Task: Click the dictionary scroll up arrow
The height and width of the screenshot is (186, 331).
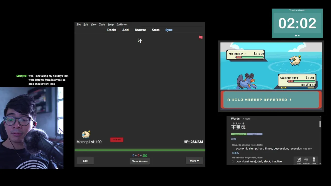Action: [320, 117]
